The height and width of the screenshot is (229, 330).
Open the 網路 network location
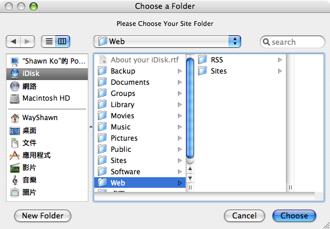click(x=47, y=86)
